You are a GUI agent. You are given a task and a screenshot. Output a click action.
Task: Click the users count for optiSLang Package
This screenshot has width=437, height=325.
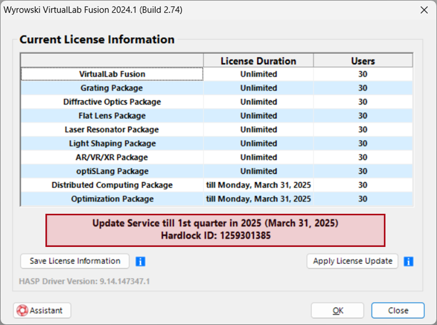(x=363, y=171)
